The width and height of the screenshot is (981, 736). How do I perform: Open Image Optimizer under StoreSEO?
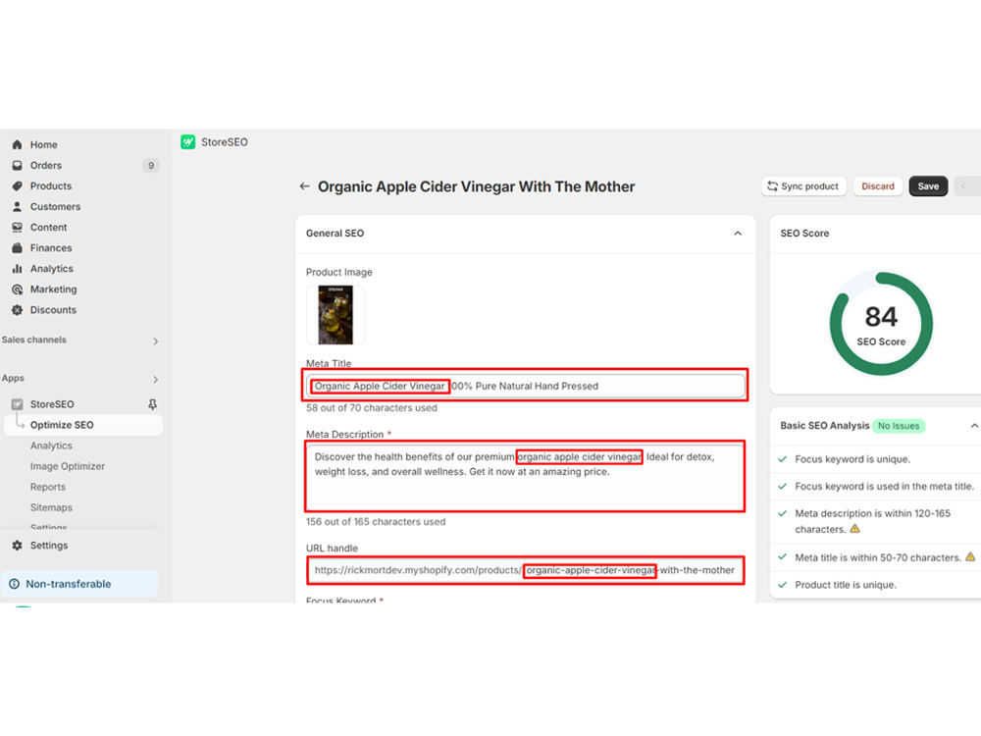pyautogui.click(x=68, y=466)
